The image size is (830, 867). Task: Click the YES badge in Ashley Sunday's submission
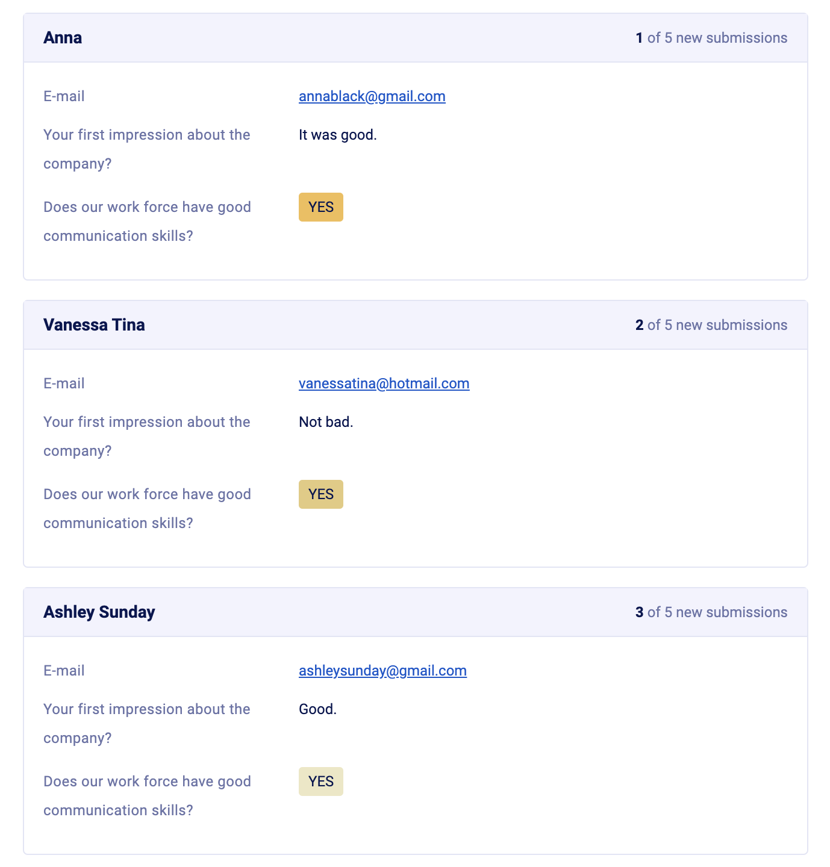320,782
